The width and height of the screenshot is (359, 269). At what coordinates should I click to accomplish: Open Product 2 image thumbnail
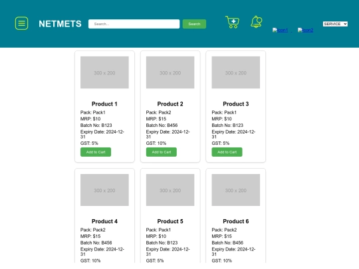[x=170, y=72]
